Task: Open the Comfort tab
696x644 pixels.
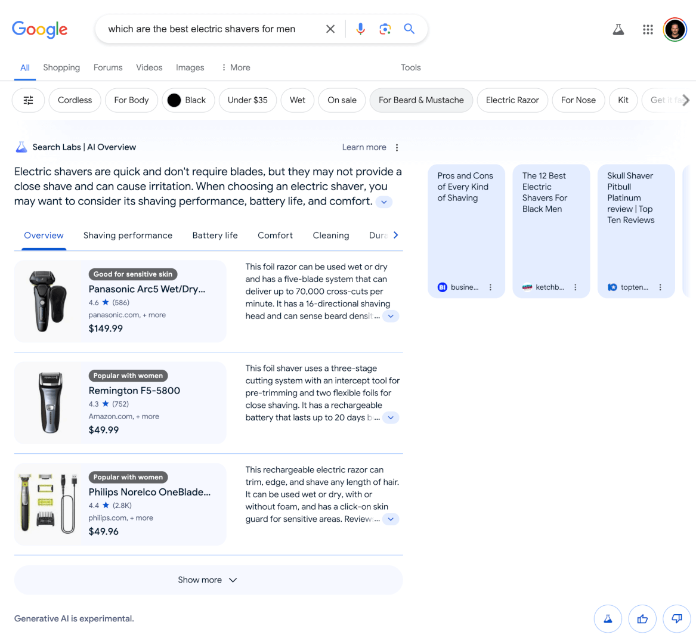Action: pyautogui.click(x=275, y=235)
